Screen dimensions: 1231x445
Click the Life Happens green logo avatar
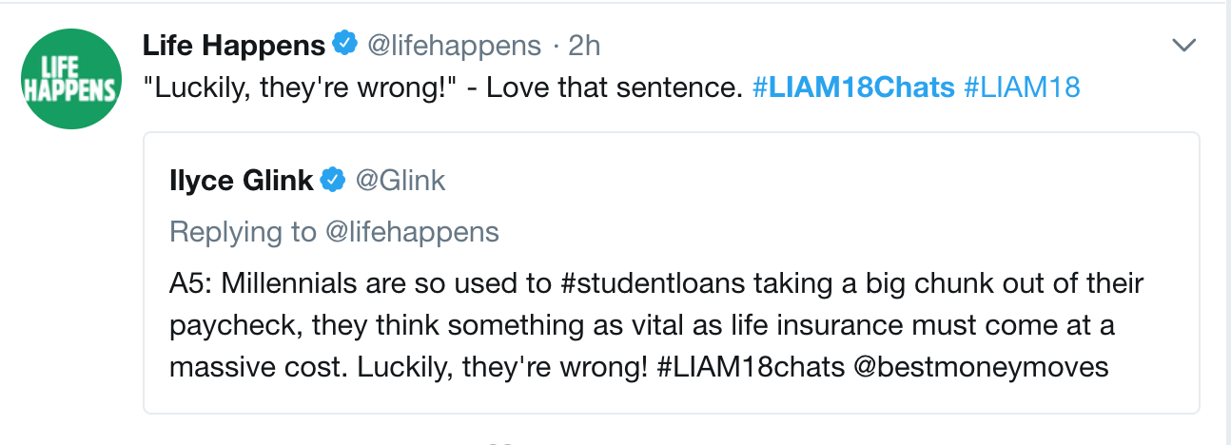[71, 81]
